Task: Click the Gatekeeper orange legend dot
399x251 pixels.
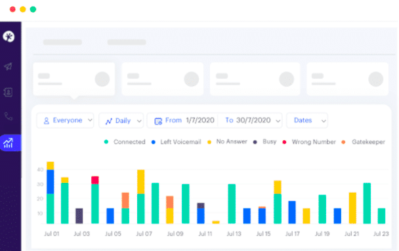Action: point(343,142)
